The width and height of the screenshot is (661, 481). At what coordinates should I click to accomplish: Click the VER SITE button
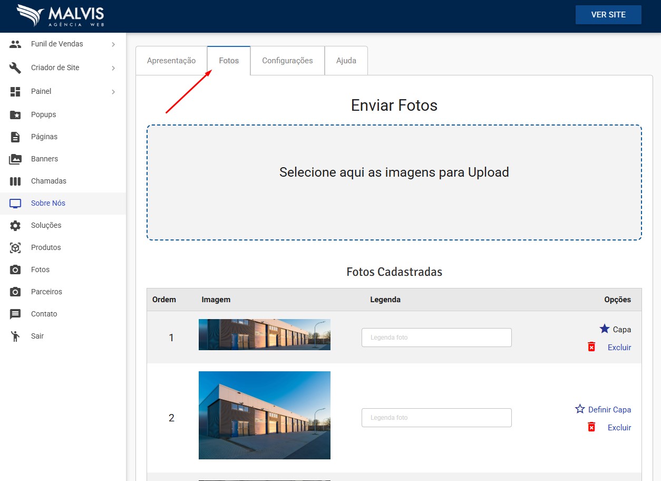tap(608, 15)
